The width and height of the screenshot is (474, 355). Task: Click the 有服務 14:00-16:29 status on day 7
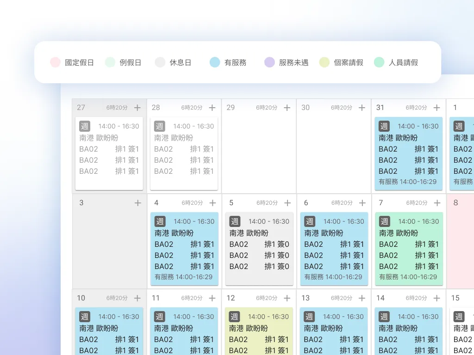(408, 277)
